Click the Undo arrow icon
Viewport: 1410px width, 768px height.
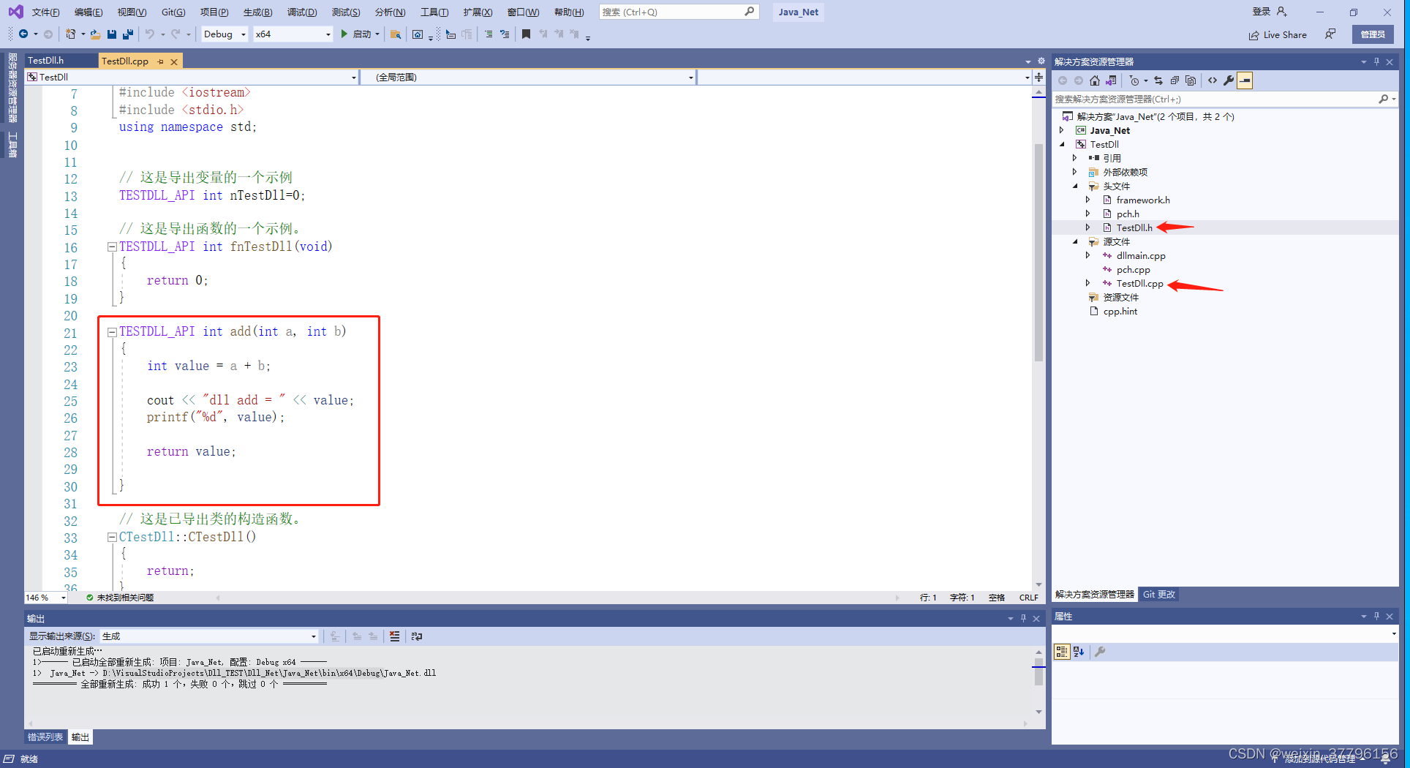[149, 34]
